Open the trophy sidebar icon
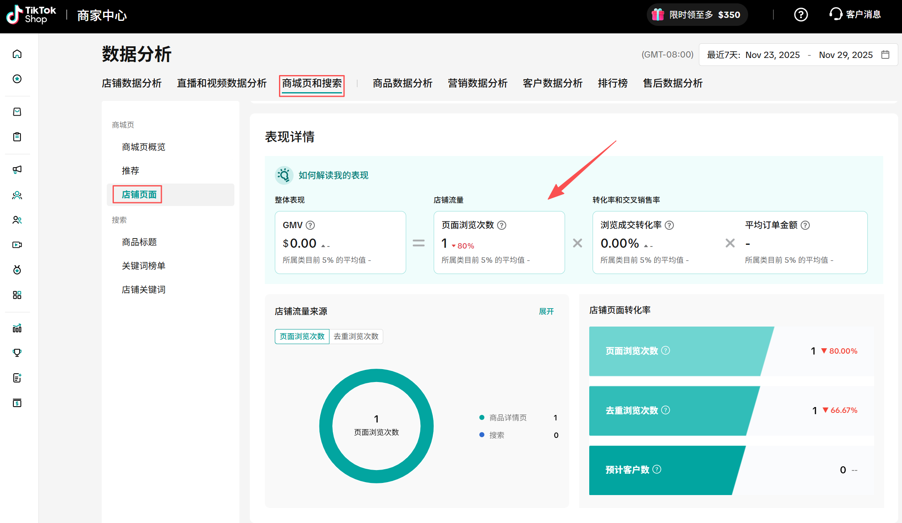902x523 pixels. click(x=17, y=353)
